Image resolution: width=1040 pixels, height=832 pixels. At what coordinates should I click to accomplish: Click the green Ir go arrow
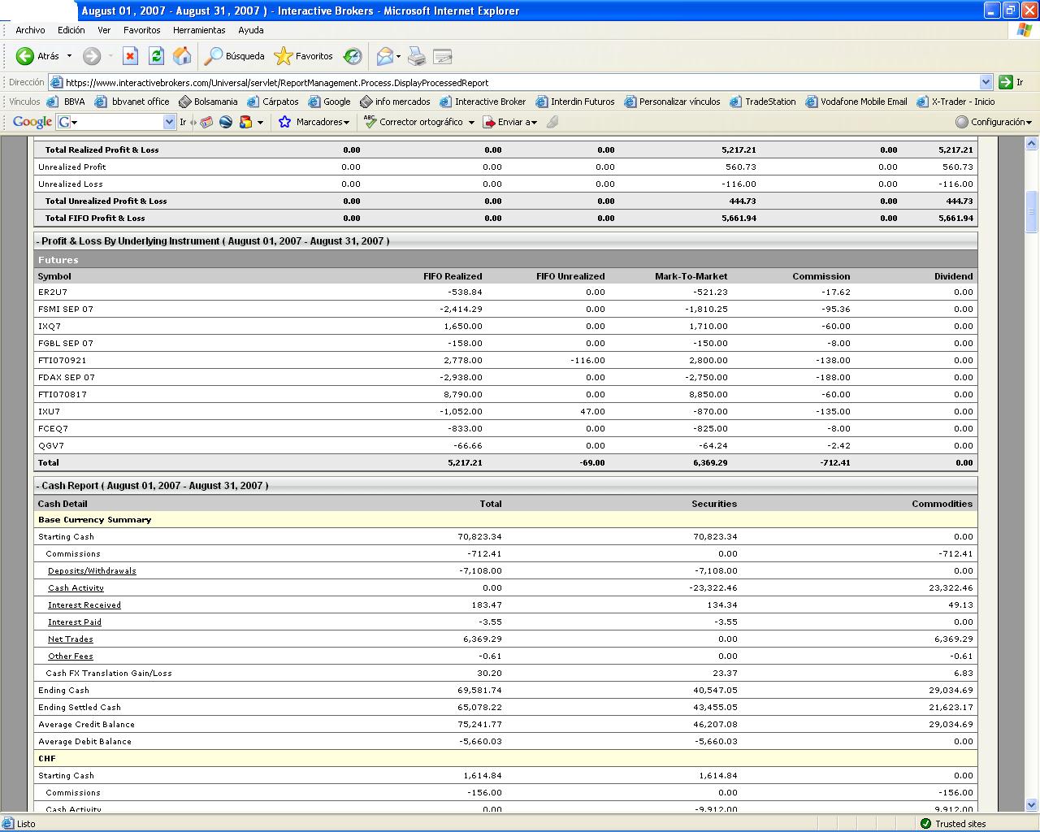click(x=1006, y=82)
